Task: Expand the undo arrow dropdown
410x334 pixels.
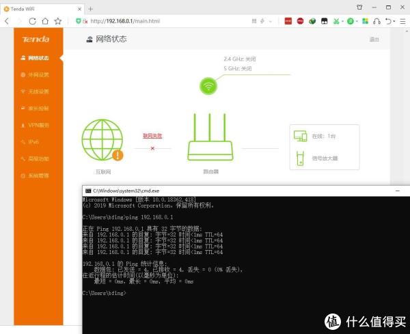Action: (x=394, y=21)
